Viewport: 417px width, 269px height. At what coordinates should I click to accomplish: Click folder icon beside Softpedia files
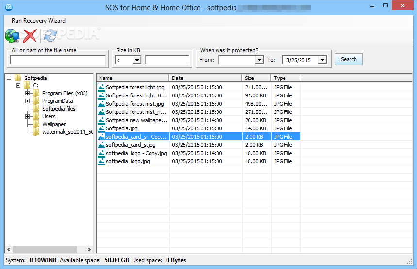pyautogui.click(x=36, y=109)
